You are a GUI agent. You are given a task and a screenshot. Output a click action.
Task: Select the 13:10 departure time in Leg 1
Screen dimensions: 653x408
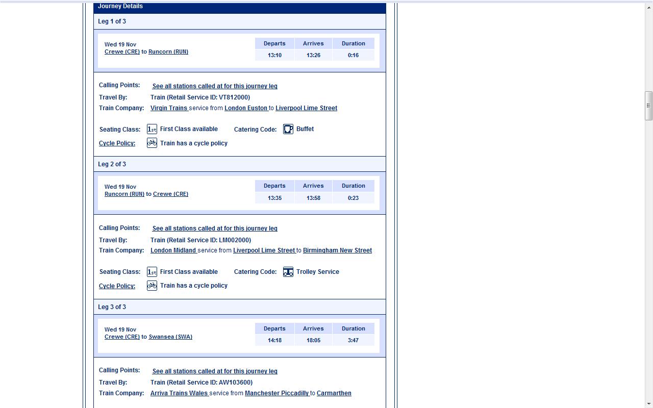(x=274, y=55)
